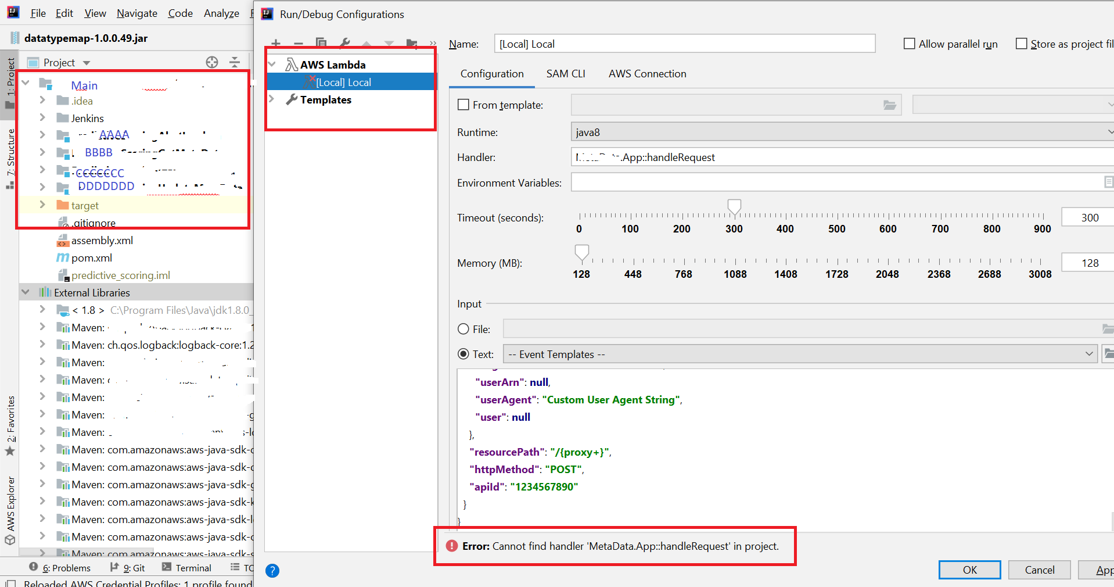Switch to the SAM CLI tab

566,74
